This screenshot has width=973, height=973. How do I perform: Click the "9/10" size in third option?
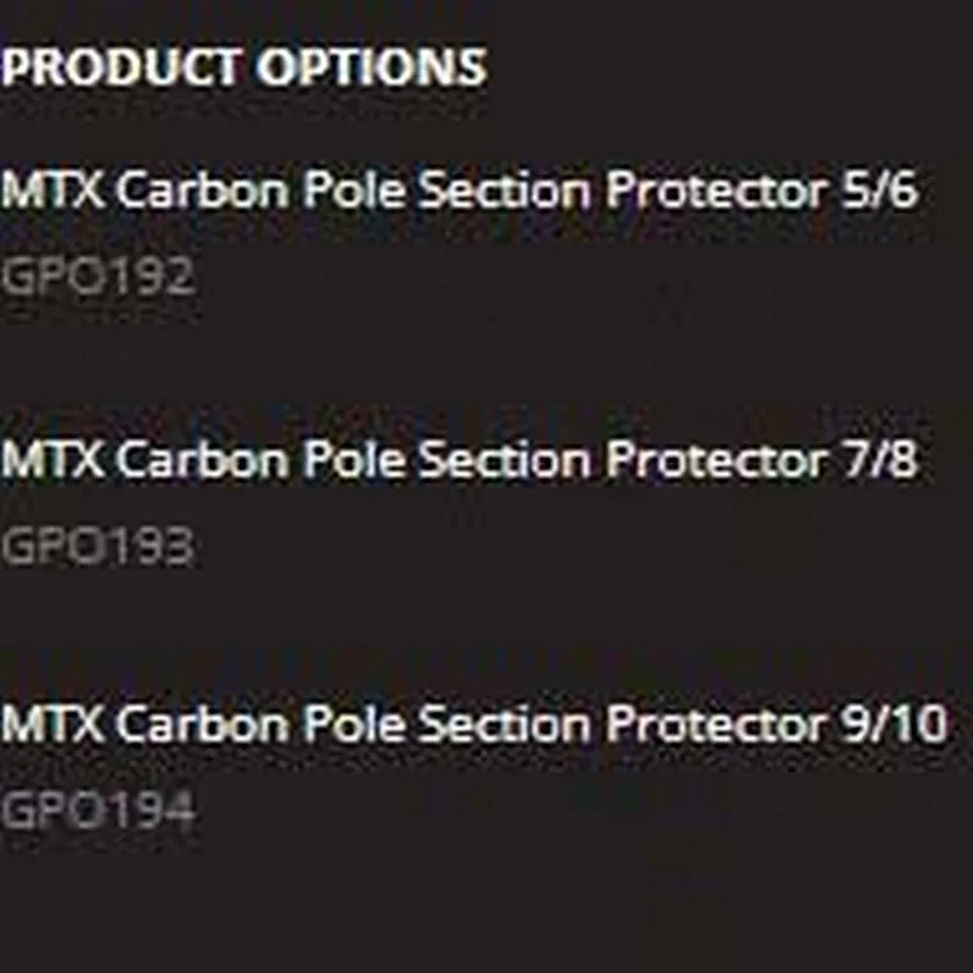pyautogui.click(x=891, y=725)
